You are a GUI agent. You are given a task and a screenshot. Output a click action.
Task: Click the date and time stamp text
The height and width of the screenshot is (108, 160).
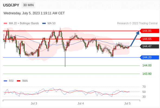click(x=34, y=13)
